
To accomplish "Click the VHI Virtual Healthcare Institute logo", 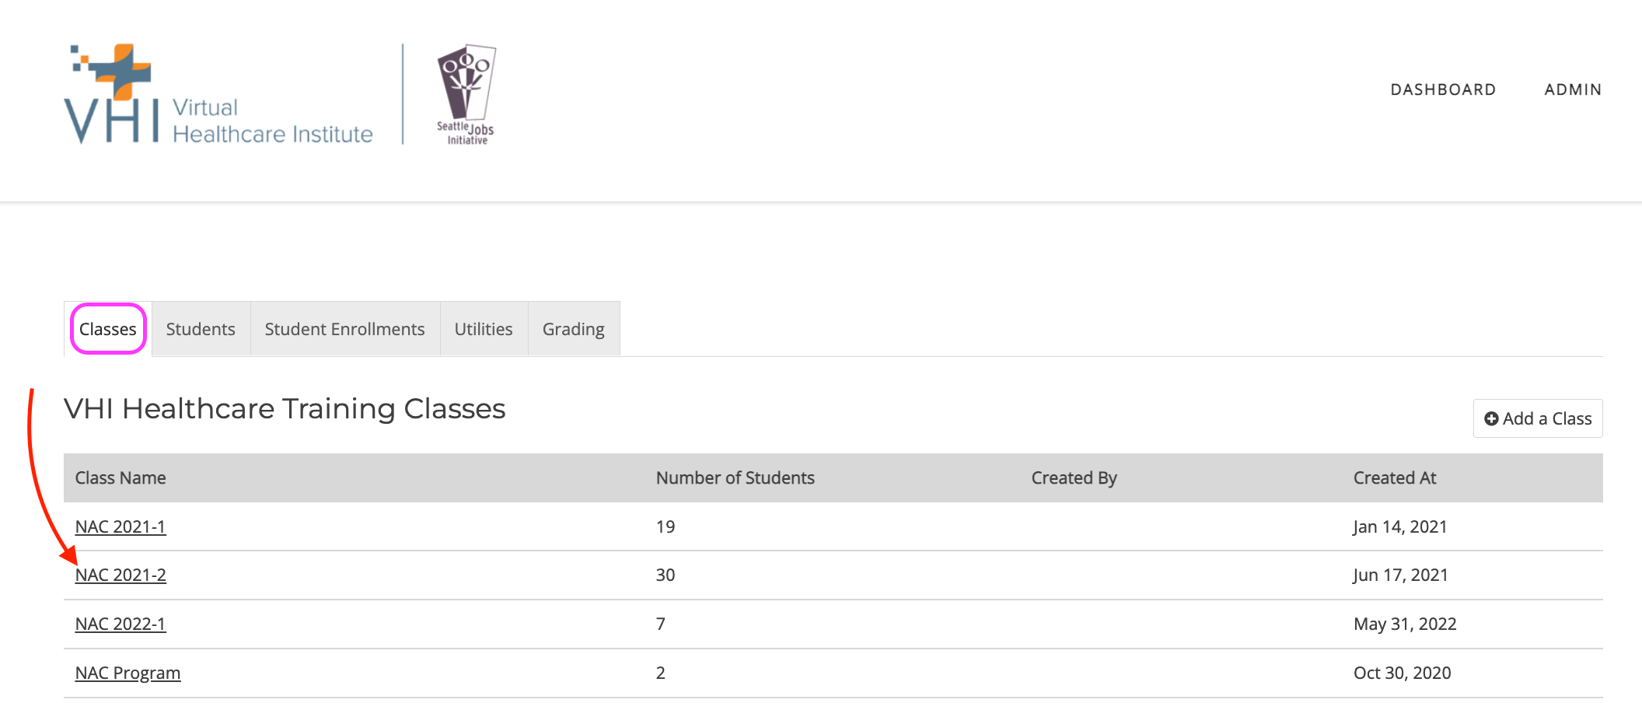I will click(218, 94).
